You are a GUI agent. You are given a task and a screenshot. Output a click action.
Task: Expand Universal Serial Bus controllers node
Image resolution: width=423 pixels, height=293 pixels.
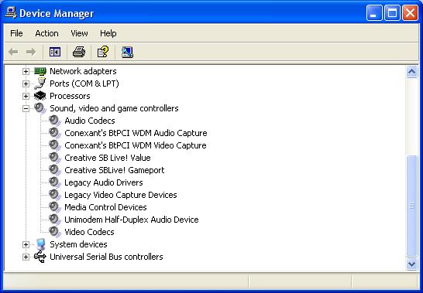tap(26, 257)
